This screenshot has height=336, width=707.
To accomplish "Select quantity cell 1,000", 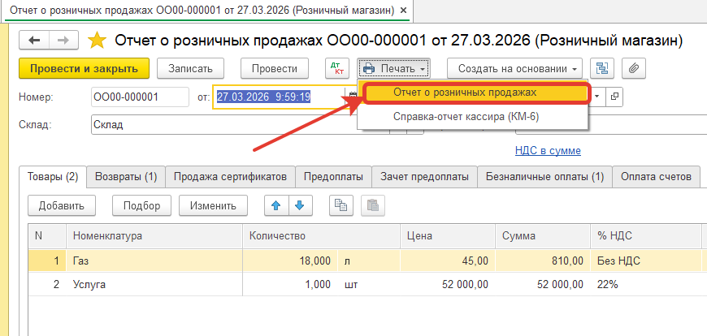I will pyautogui.click(x=290, y=284).
